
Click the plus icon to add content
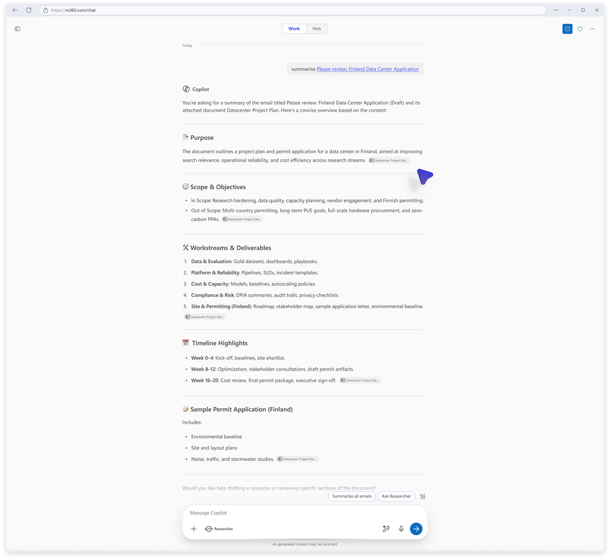(194, 529)
